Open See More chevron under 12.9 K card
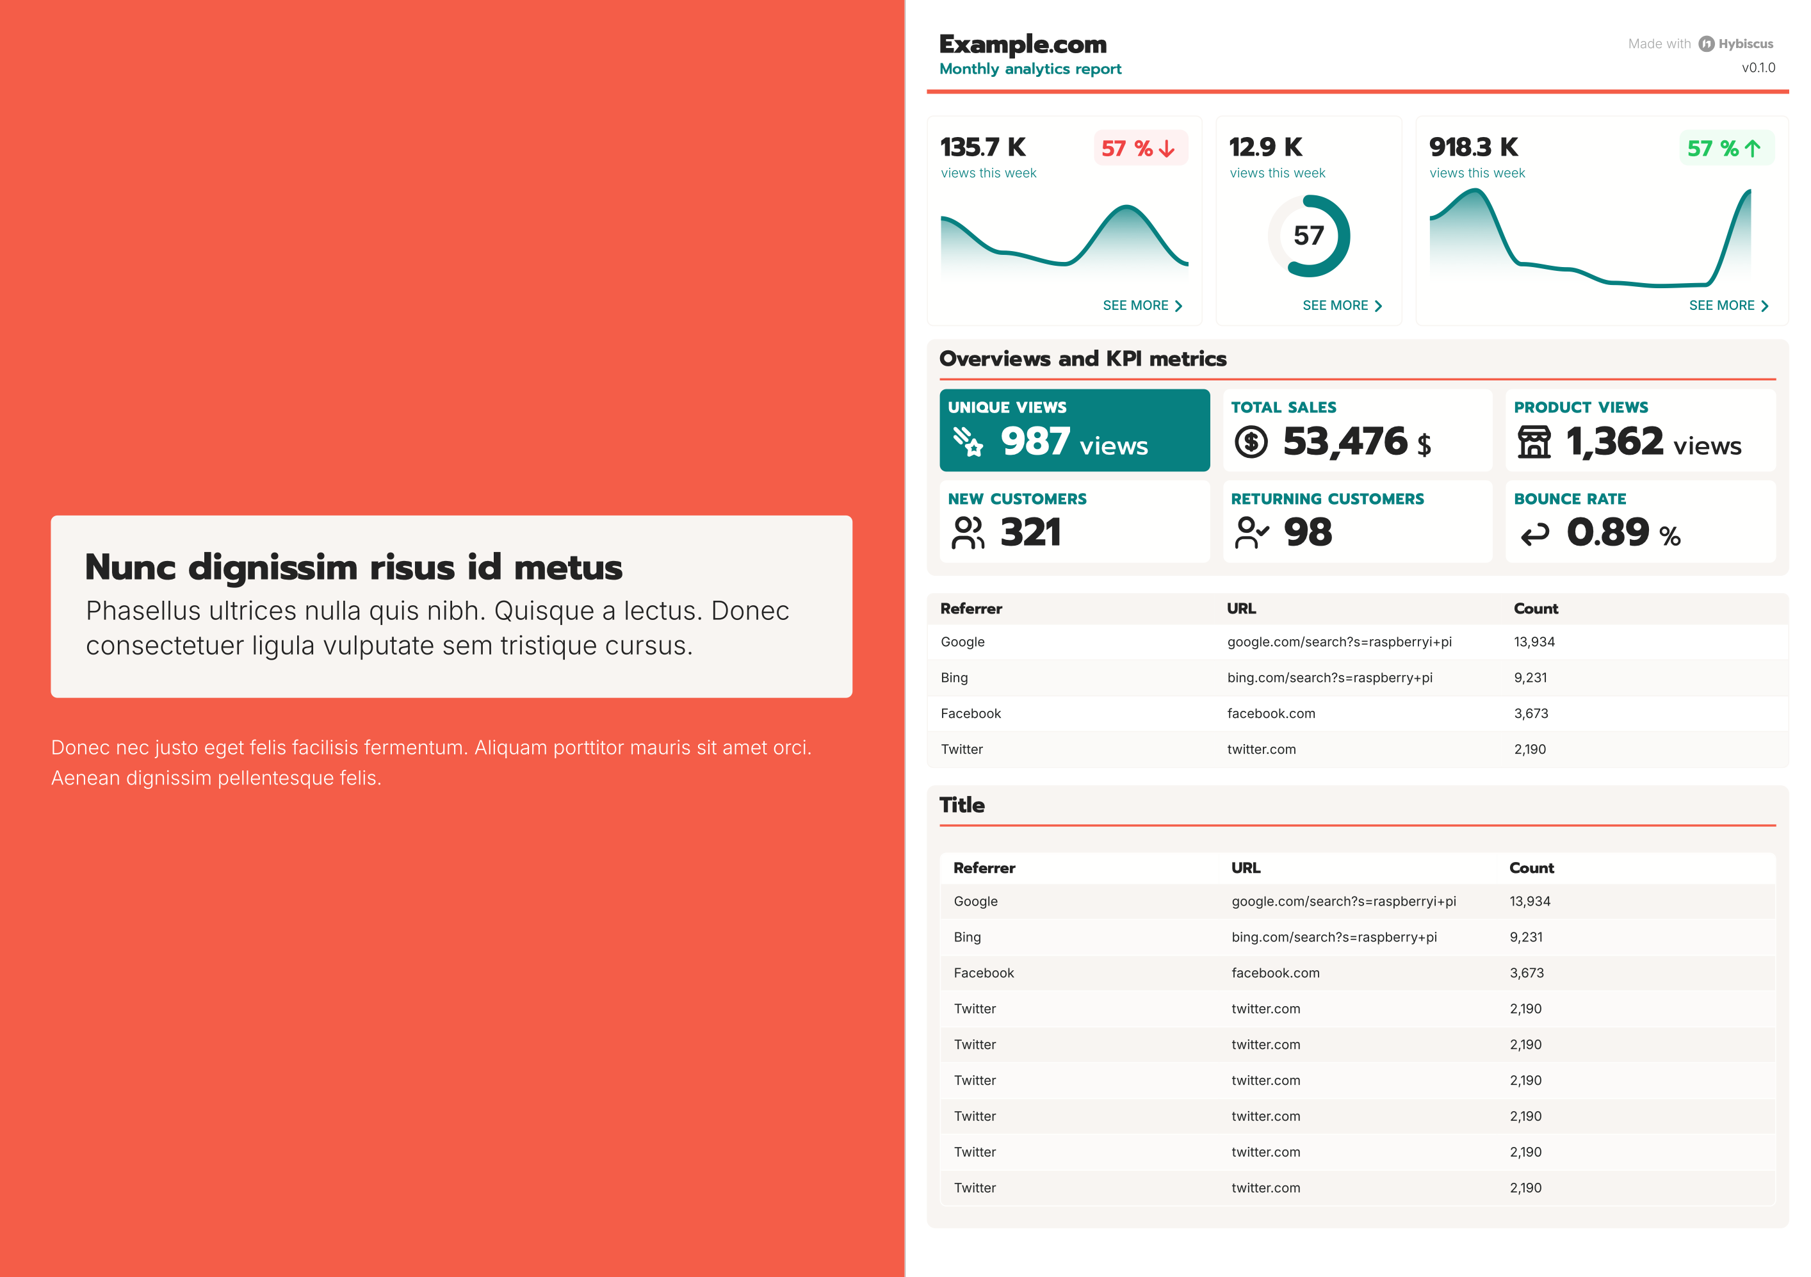1811x1277 pixels. tap(1378, 306)
